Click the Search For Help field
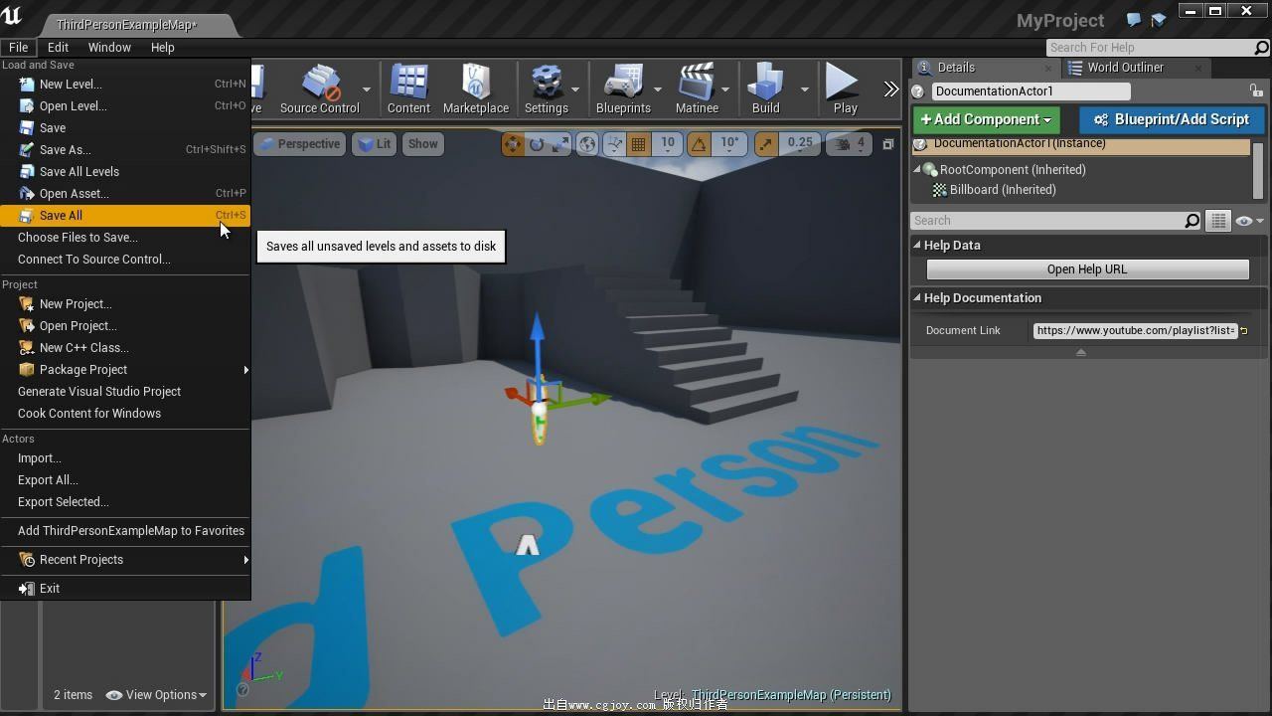The width and height of the screenshot is (1272, 716). click(x=1150, y=48)
